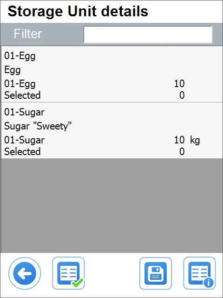Click the kg unit label for Sugar
The width and height of the screenshot is (223, 298).
pyautogui.click(x=195, y=141)
